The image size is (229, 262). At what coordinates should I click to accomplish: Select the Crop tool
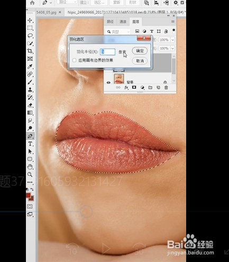pos(30,51)
